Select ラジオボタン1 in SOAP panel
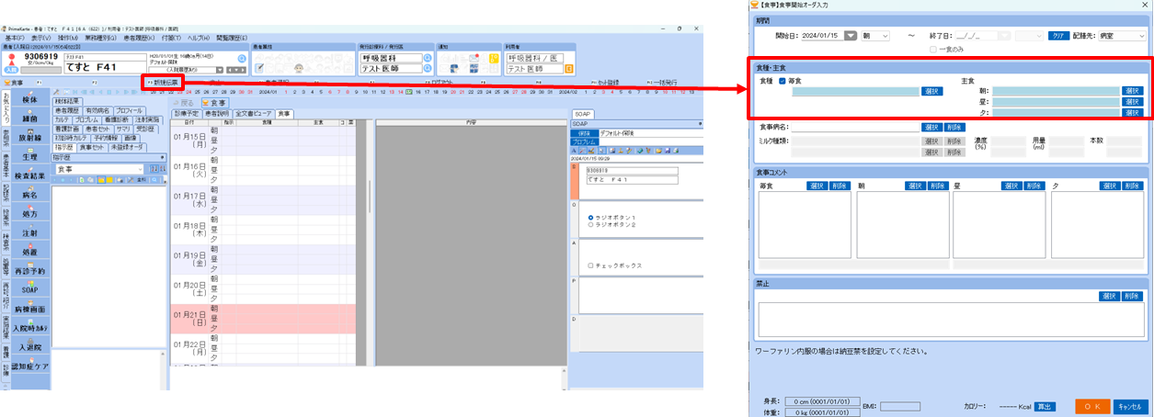This screenshot has width=1154, height=417. pos(591,218)
